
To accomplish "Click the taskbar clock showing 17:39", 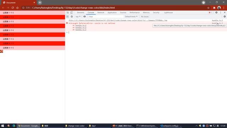I will point(223,126).
